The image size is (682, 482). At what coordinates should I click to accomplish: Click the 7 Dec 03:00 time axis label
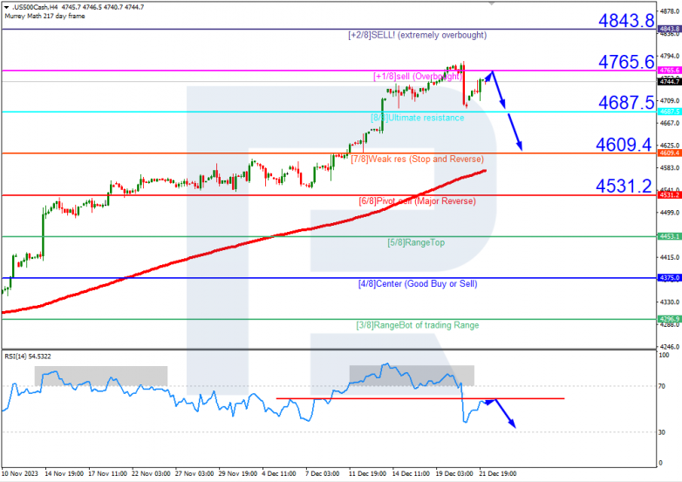(x=323, y=474)
